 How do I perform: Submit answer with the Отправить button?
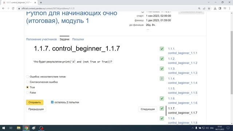[35, 102]
